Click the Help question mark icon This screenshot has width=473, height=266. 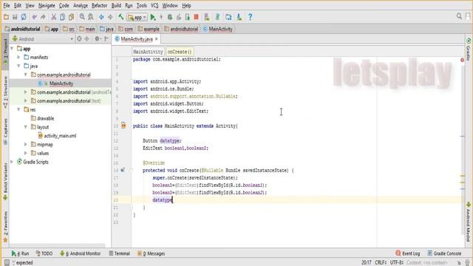point(250,17)
